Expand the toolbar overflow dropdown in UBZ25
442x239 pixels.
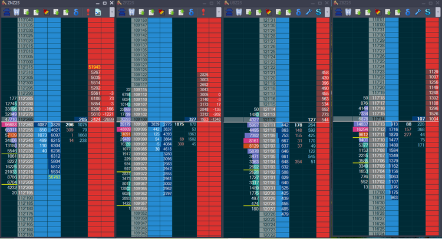[x=328, y=11]
